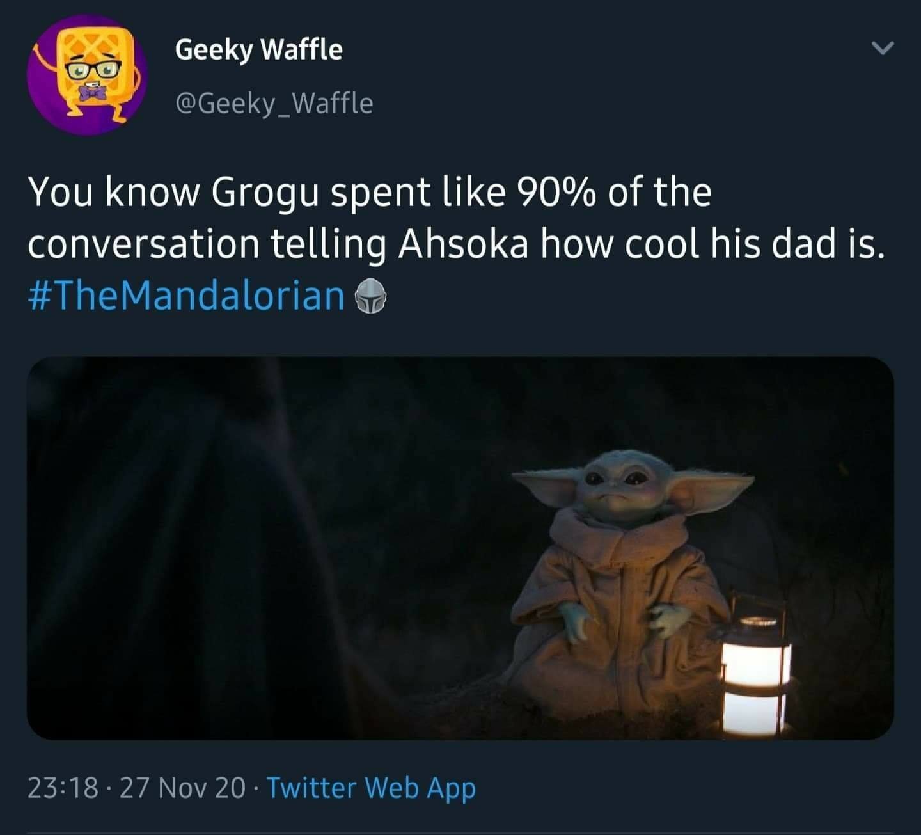Click the @Geeky_Waffle handle
This screenshot has height=835, width=921.
[x=274, y=103]
